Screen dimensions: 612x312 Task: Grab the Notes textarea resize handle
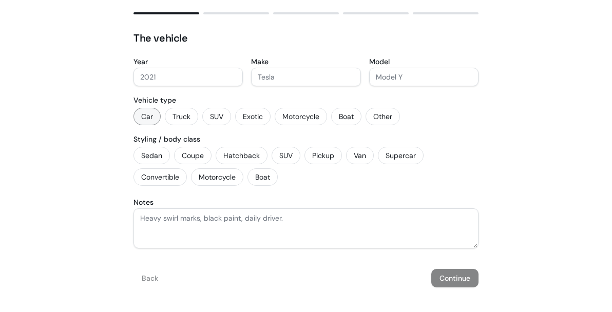click(475, 245)
